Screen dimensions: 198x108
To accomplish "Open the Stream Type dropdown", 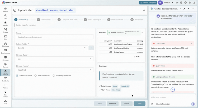I will coord(55,59).
